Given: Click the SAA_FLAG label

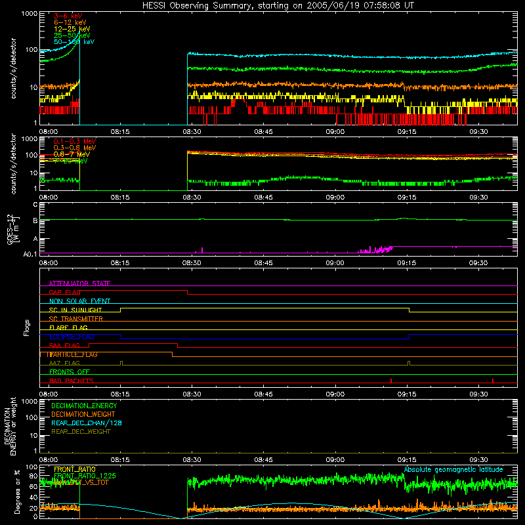Looking at the screenshot, I should (64, 346).
